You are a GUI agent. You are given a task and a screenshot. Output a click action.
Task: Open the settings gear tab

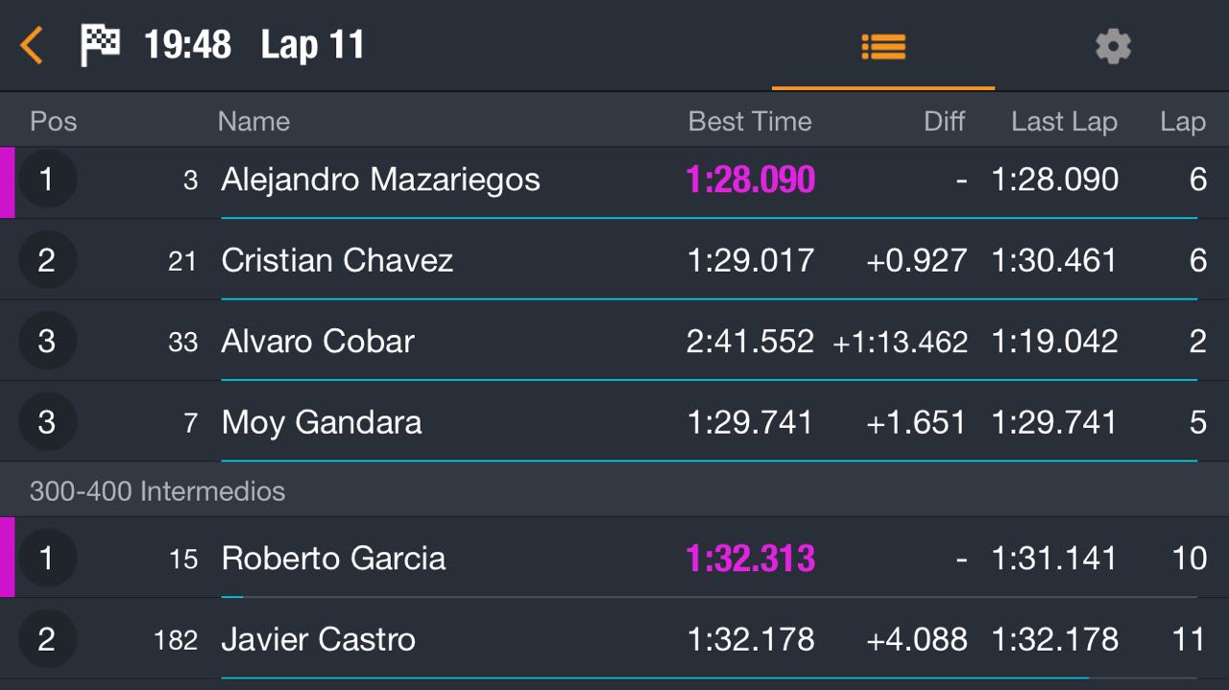click(1113, 46)
